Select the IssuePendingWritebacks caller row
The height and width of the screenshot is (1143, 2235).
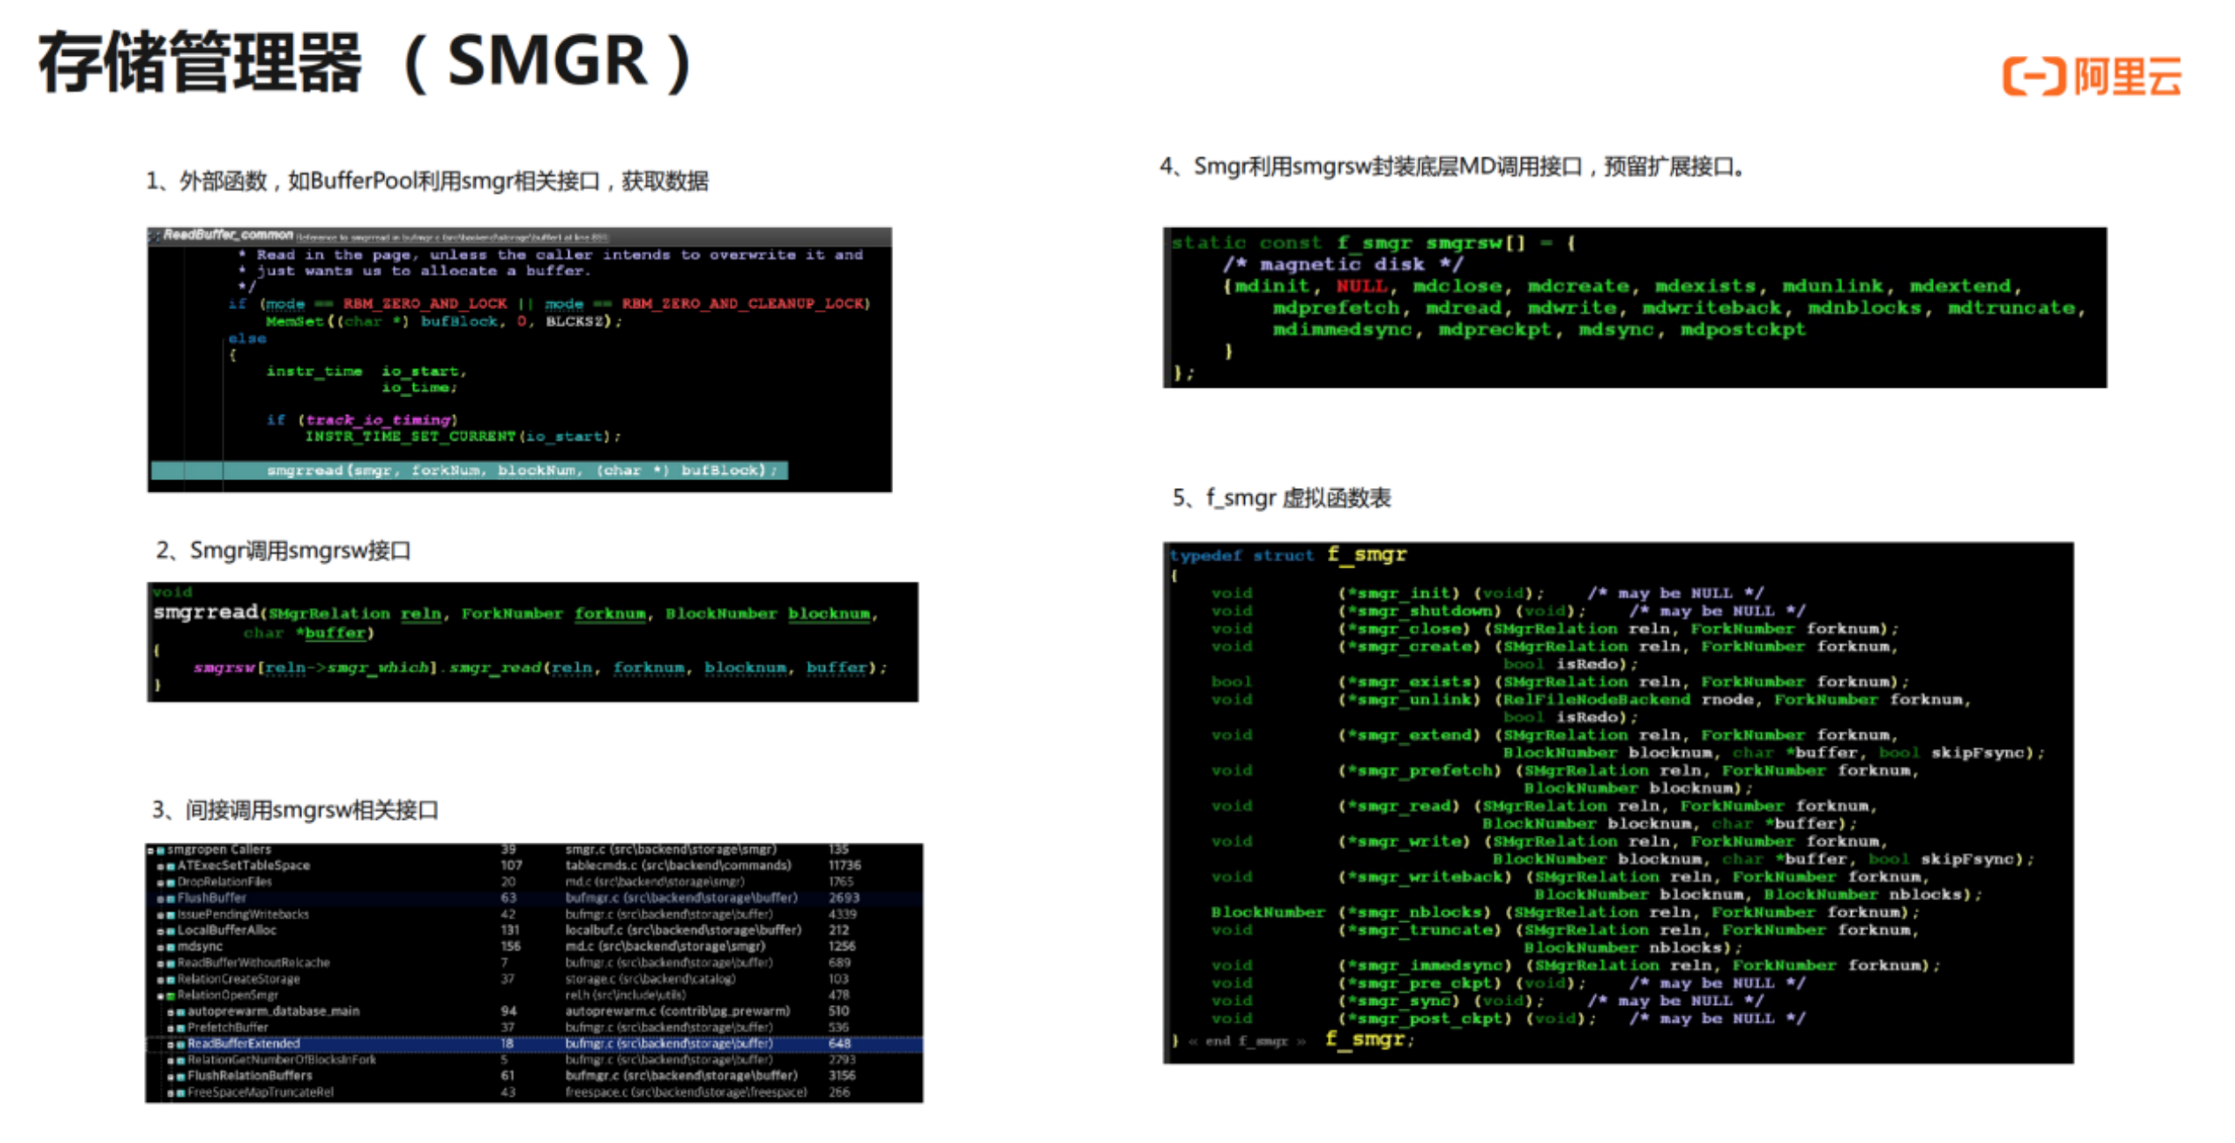[244, 915]
